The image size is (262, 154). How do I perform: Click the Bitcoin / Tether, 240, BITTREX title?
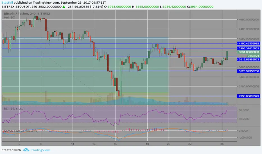click(x=27, y=14)
